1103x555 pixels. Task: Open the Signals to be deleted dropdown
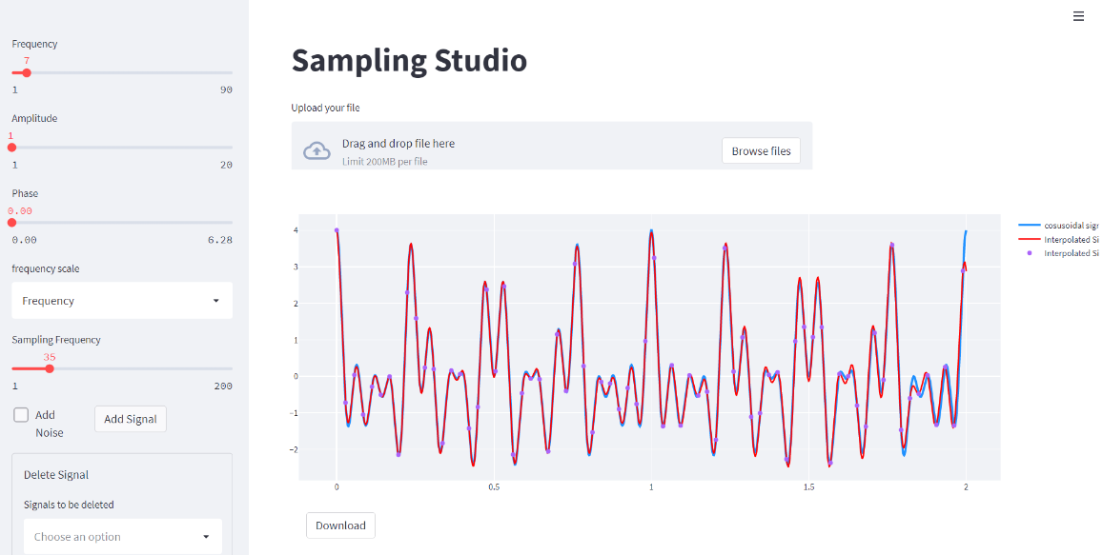[x=121, y=536]
